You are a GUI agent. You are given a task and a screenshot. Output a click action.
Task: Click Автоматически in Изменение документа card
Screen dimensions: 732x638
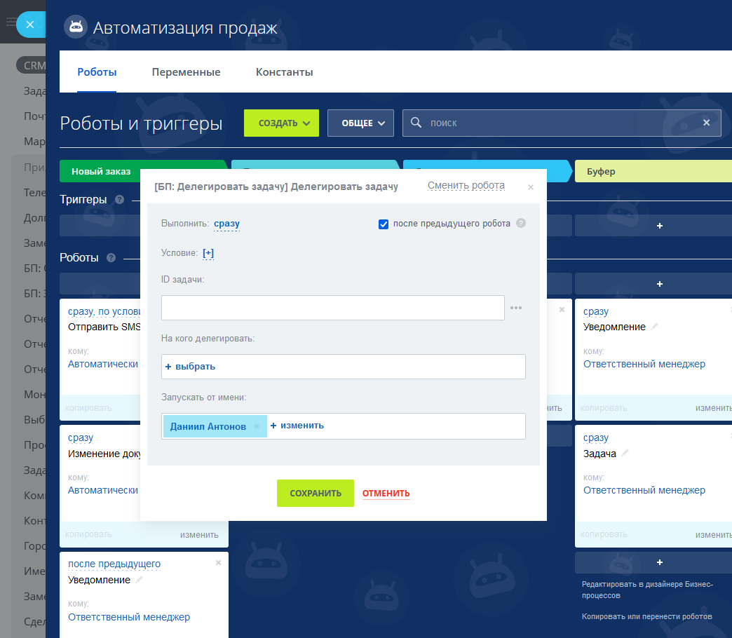click(102, 490)
